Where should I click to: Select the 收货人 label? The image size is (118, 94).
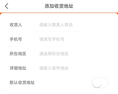16,25
